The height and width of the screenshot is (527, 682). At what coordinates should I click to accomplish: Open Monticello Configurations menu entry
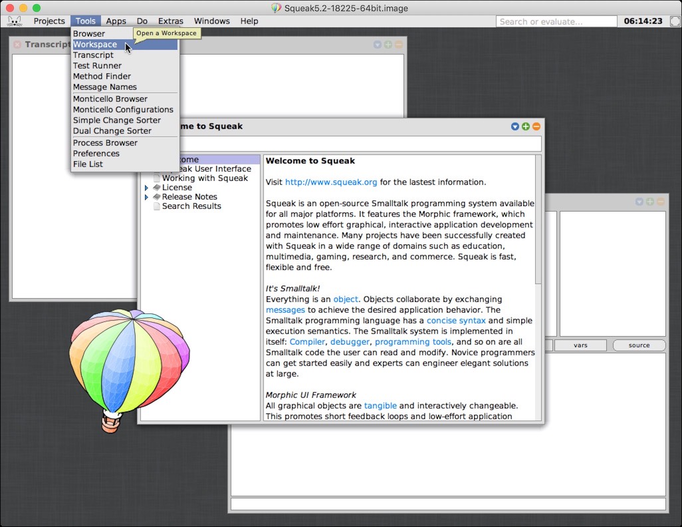tap(125, 110)
